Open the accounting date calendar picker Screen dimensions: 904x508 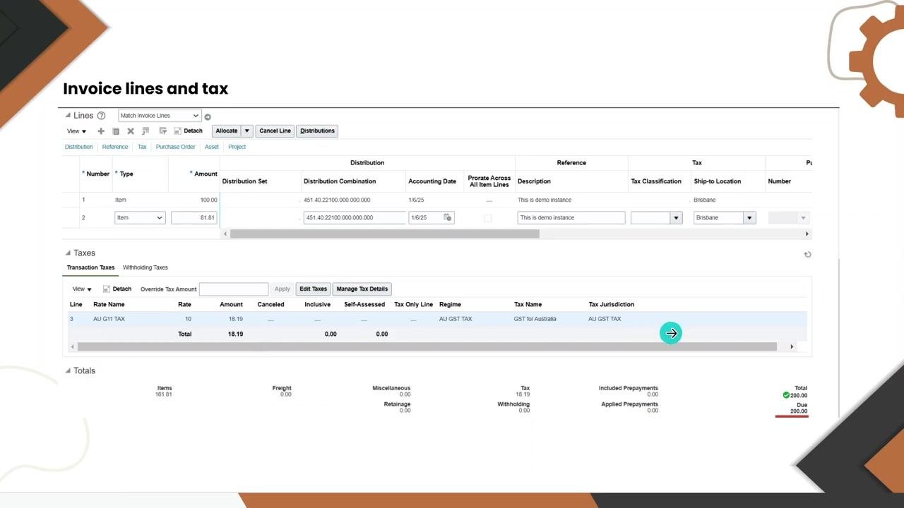[448, 217]
